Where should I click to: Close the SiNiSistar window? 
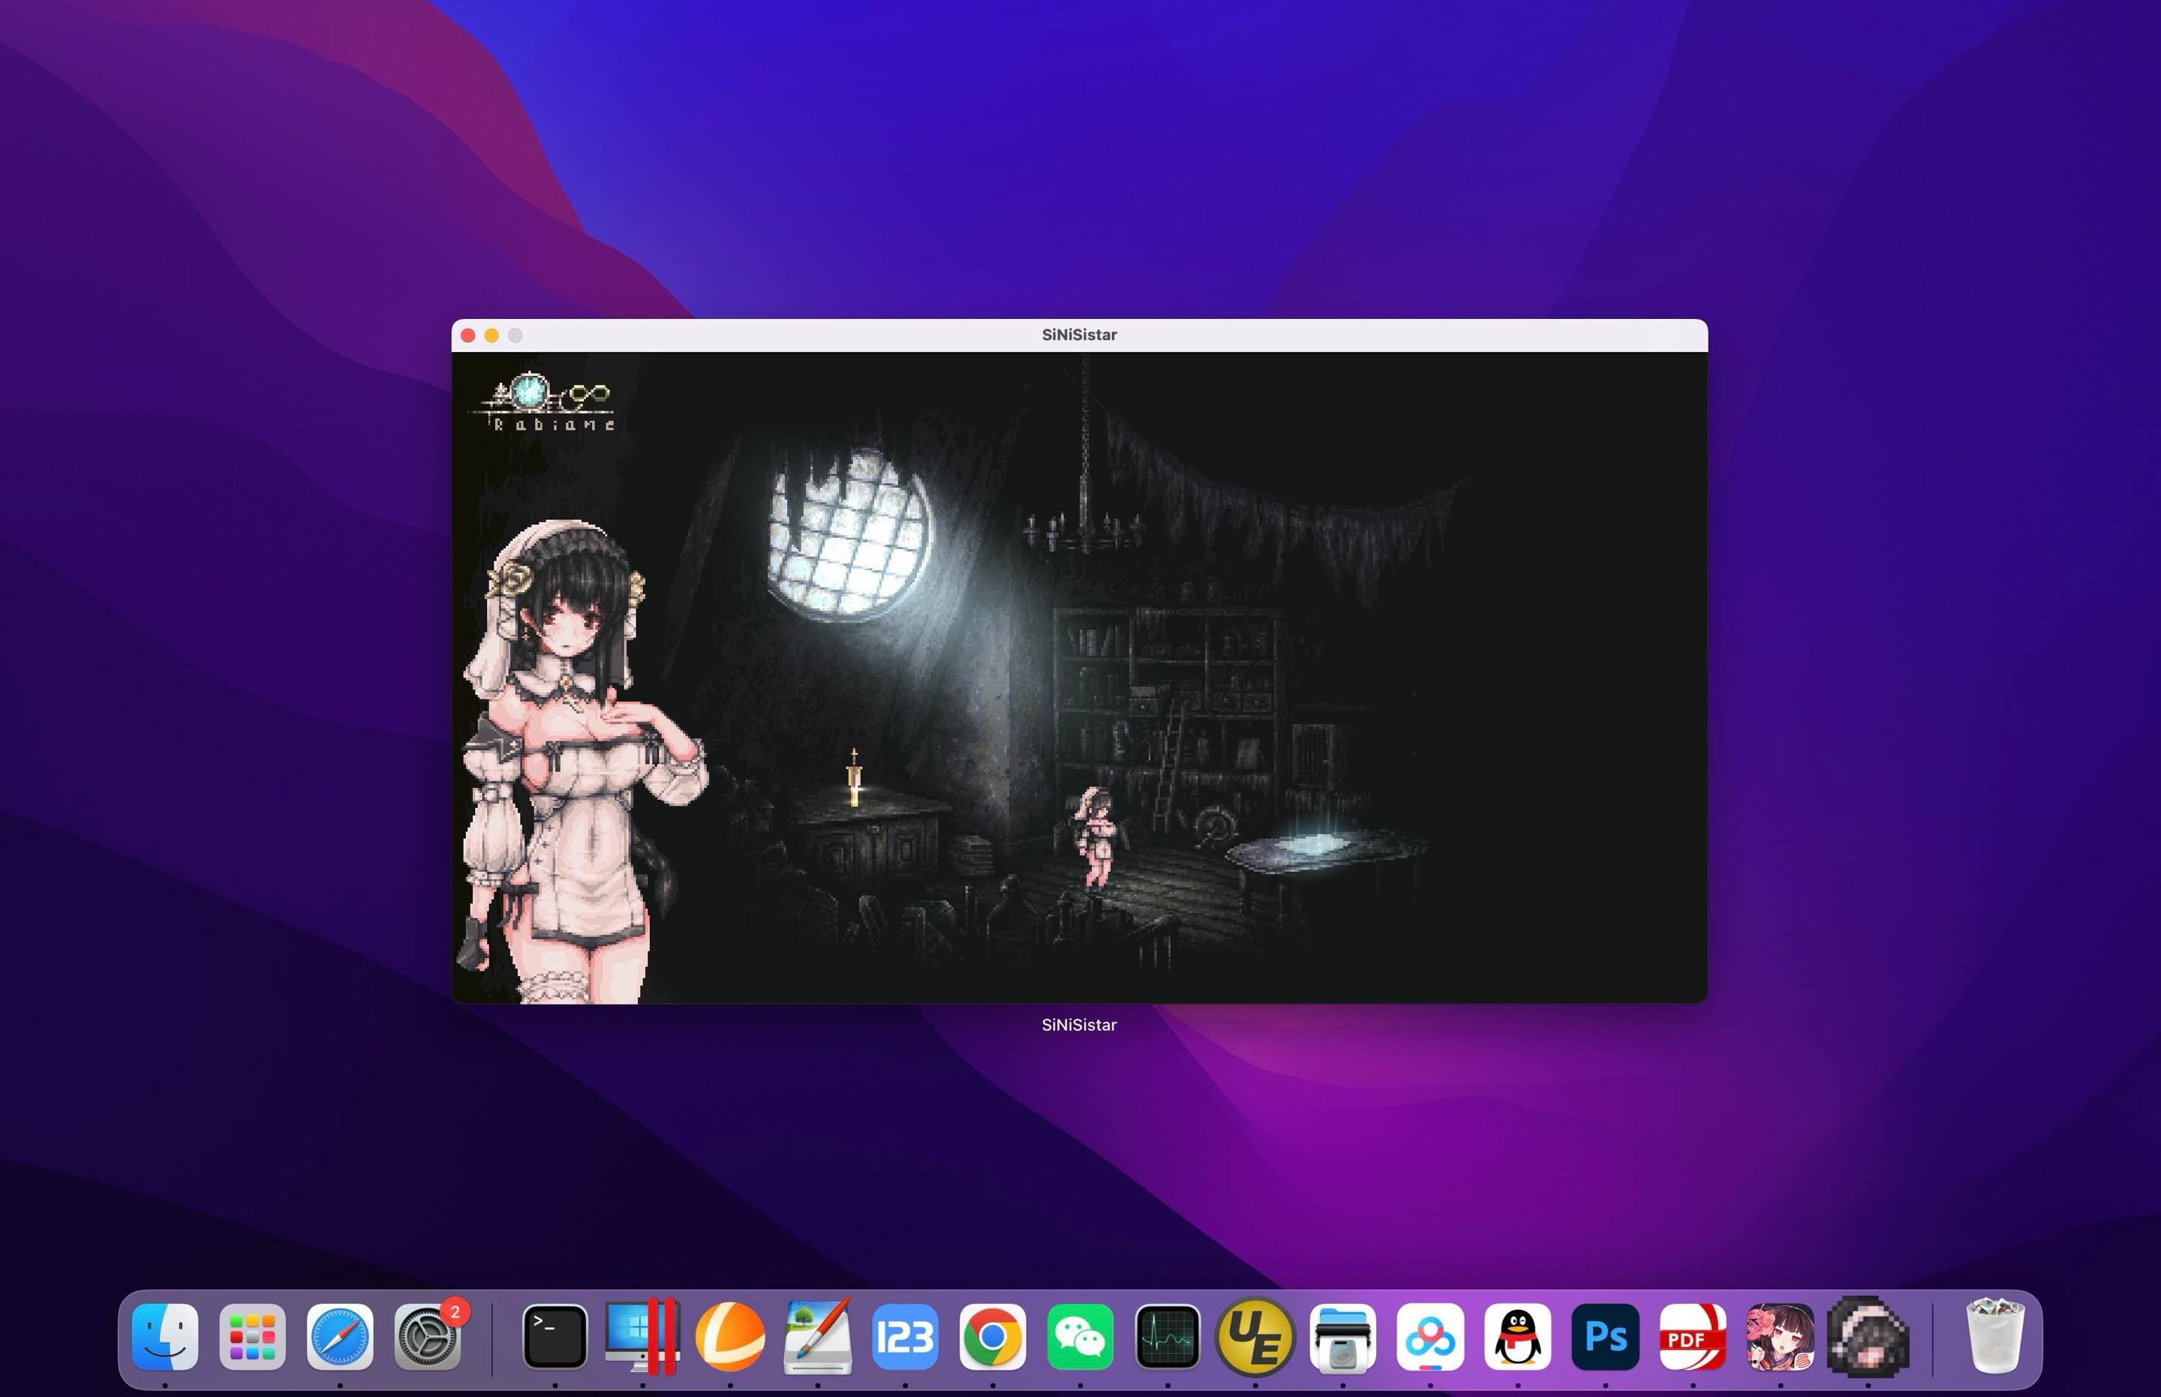[x=468, y=335]
